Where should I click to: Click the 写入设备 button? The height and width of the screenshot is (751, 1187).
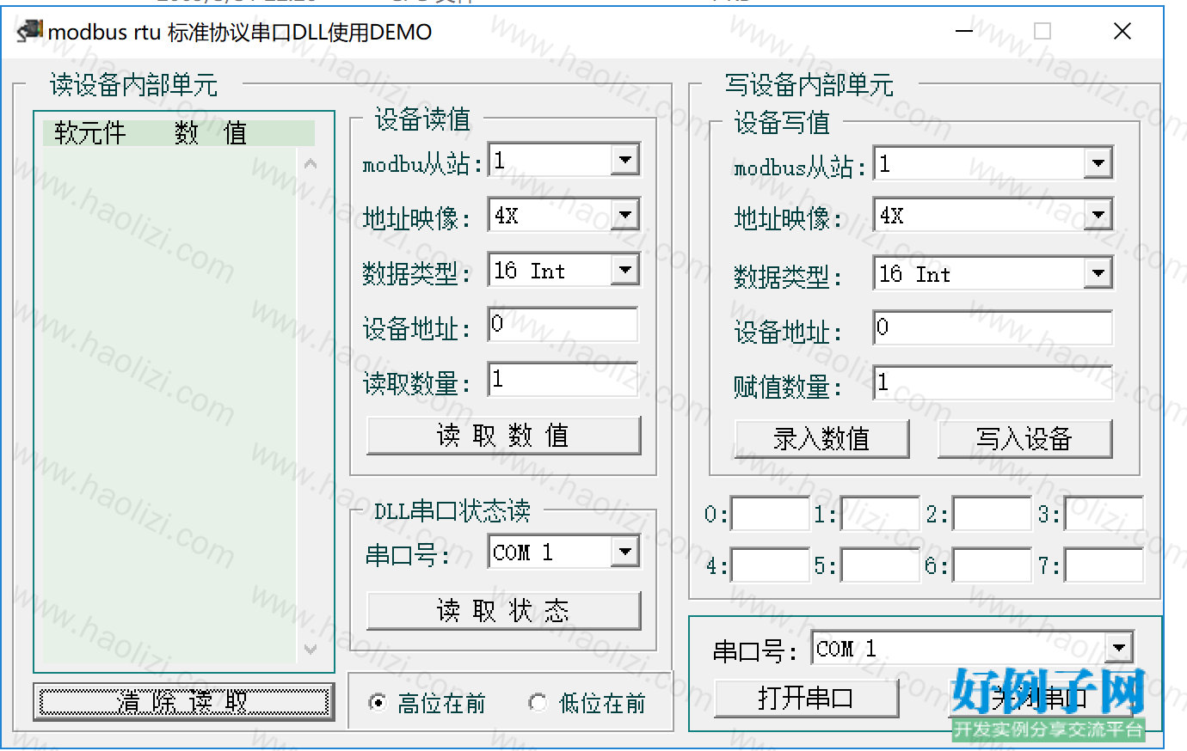pyautogui.click(x=1025, y=439)
